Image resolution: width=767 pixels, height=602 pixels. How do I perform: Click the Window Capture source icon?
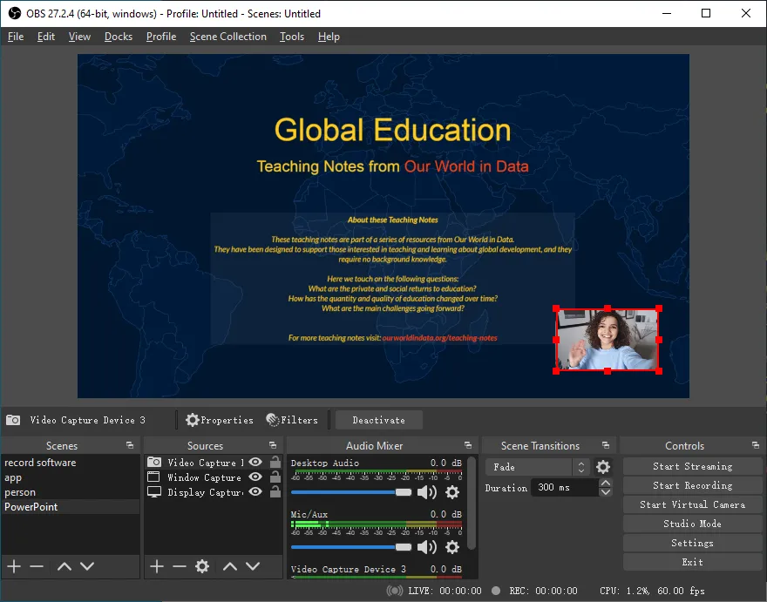point(153,477)
